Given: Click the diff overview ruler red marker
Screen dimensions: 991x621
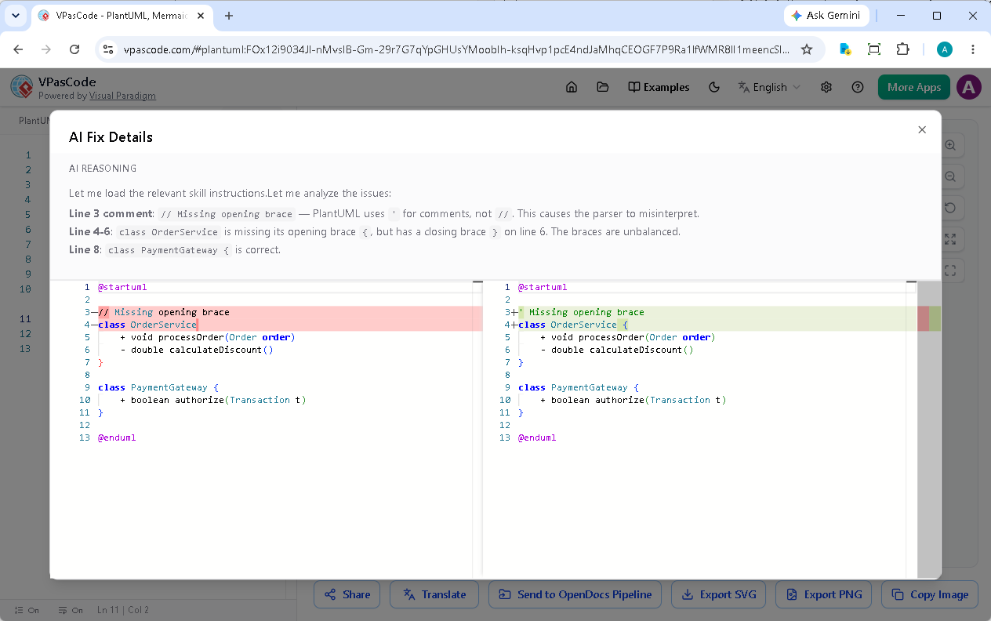Looking at the screenshot, I should (x=924, y=318).
